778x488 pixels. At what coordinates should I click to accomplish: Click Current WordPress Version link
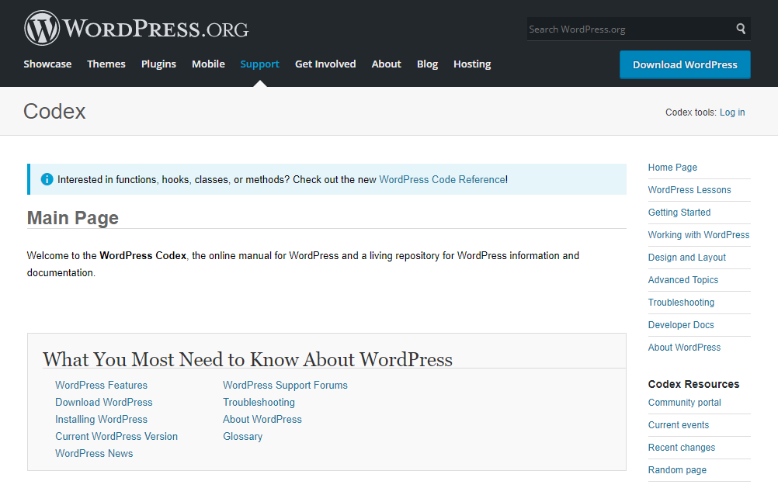point(116,437)
